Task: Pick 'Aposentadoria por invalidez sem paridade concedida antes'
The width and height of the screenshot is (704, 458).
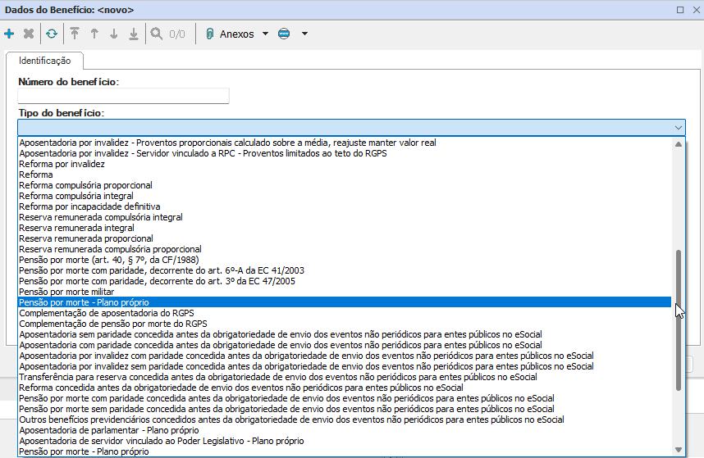Action: pos(345,366)
